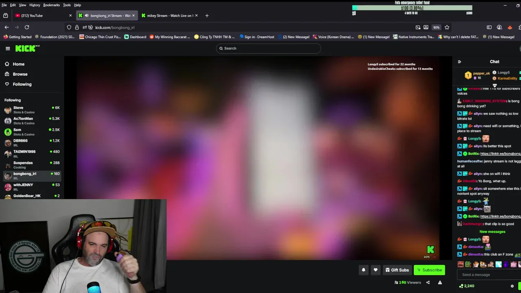The width and height of the screenshot is (521, 293).
Task: Open the Following page in sidebar
Action: pos(22,84)
